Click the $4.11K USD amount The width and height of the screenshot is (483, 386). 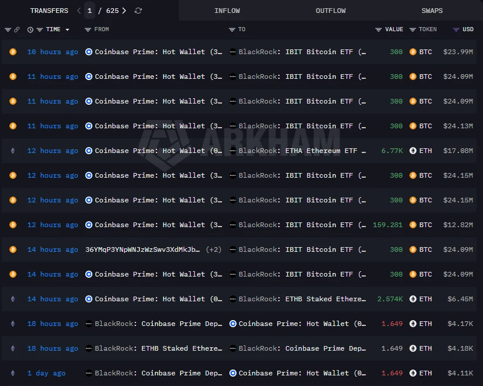[460, 373]
